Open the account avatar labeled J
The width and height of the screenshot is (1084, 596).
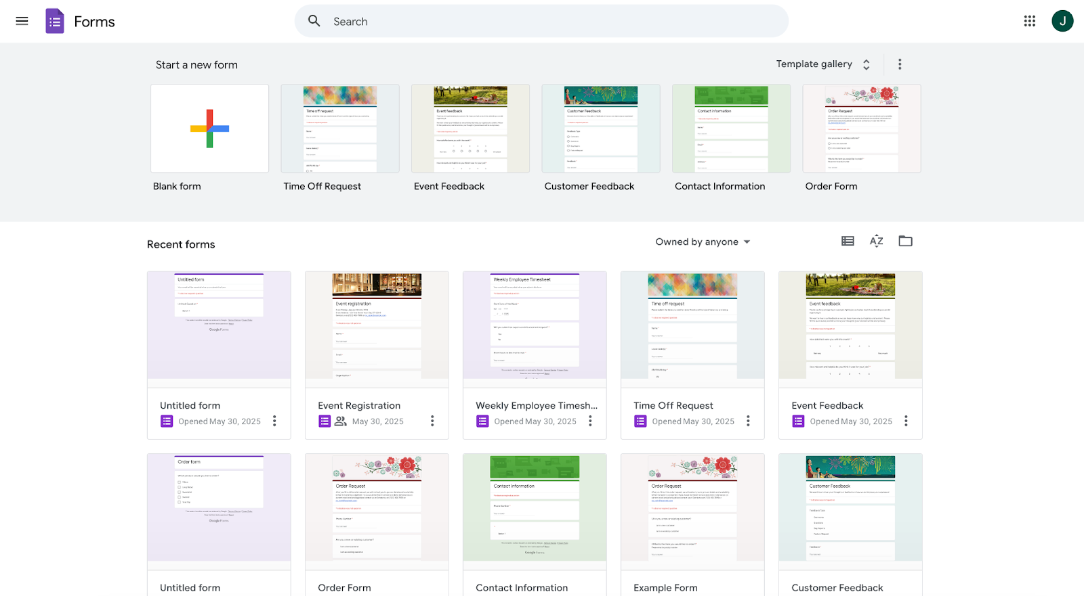1062,21
